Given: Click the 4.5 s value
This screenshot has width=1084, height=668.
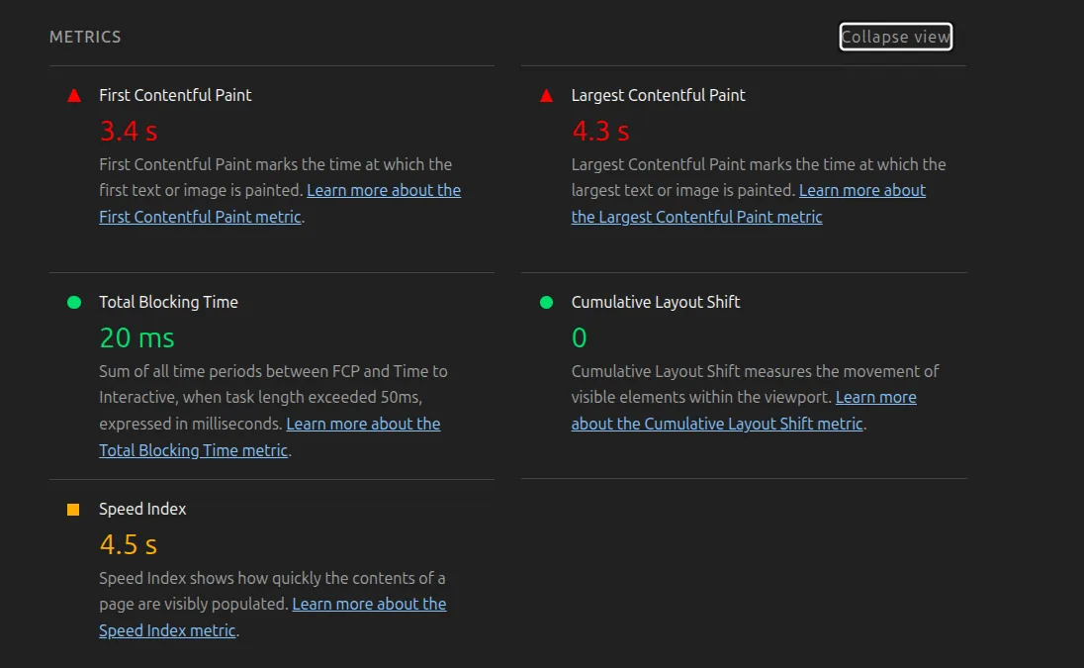Looking at the screenshot, I should (x=129, y=544).
